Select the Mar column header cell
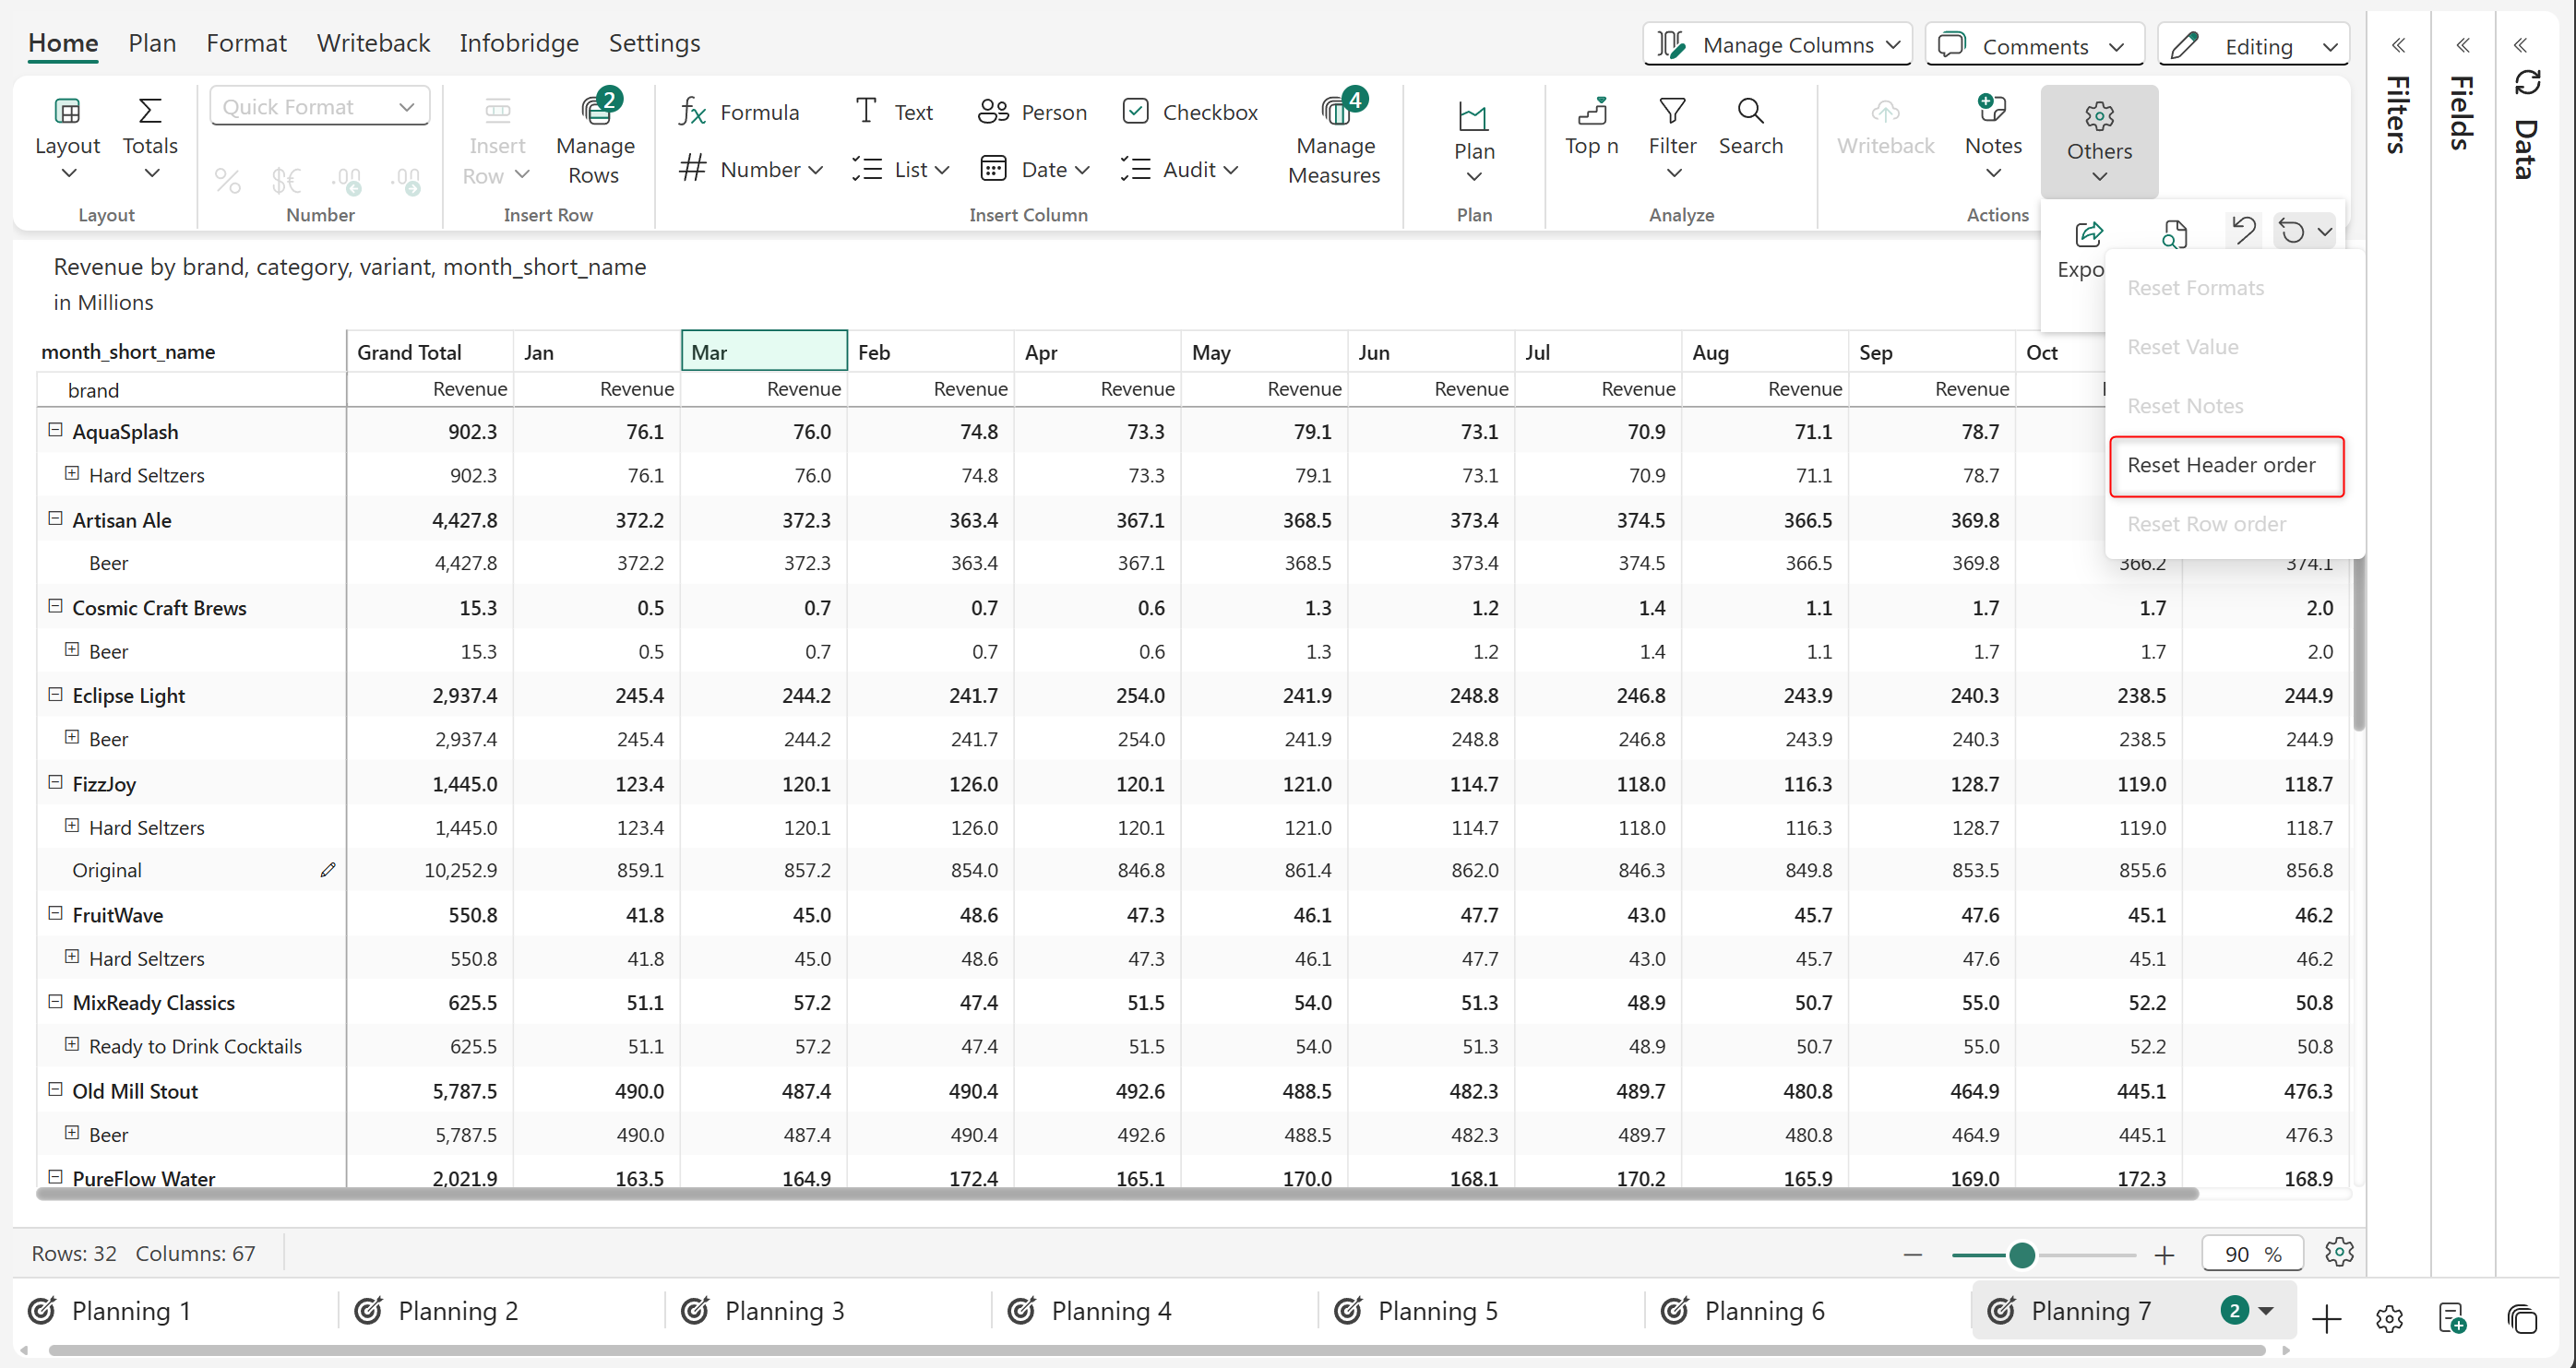The image size is (2576, 1368). point(764,352)
